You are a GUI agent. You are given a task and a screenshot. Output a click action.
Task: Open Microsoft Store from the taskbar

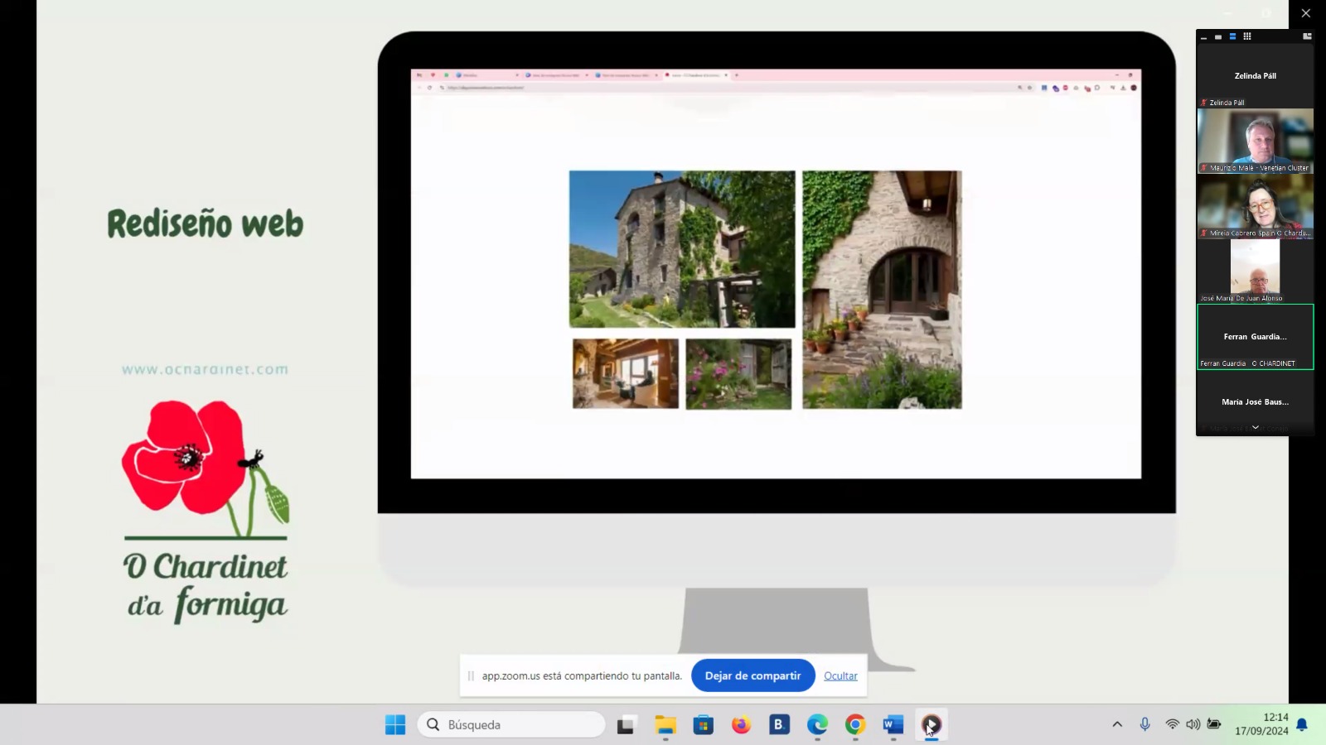pos(704,725)
